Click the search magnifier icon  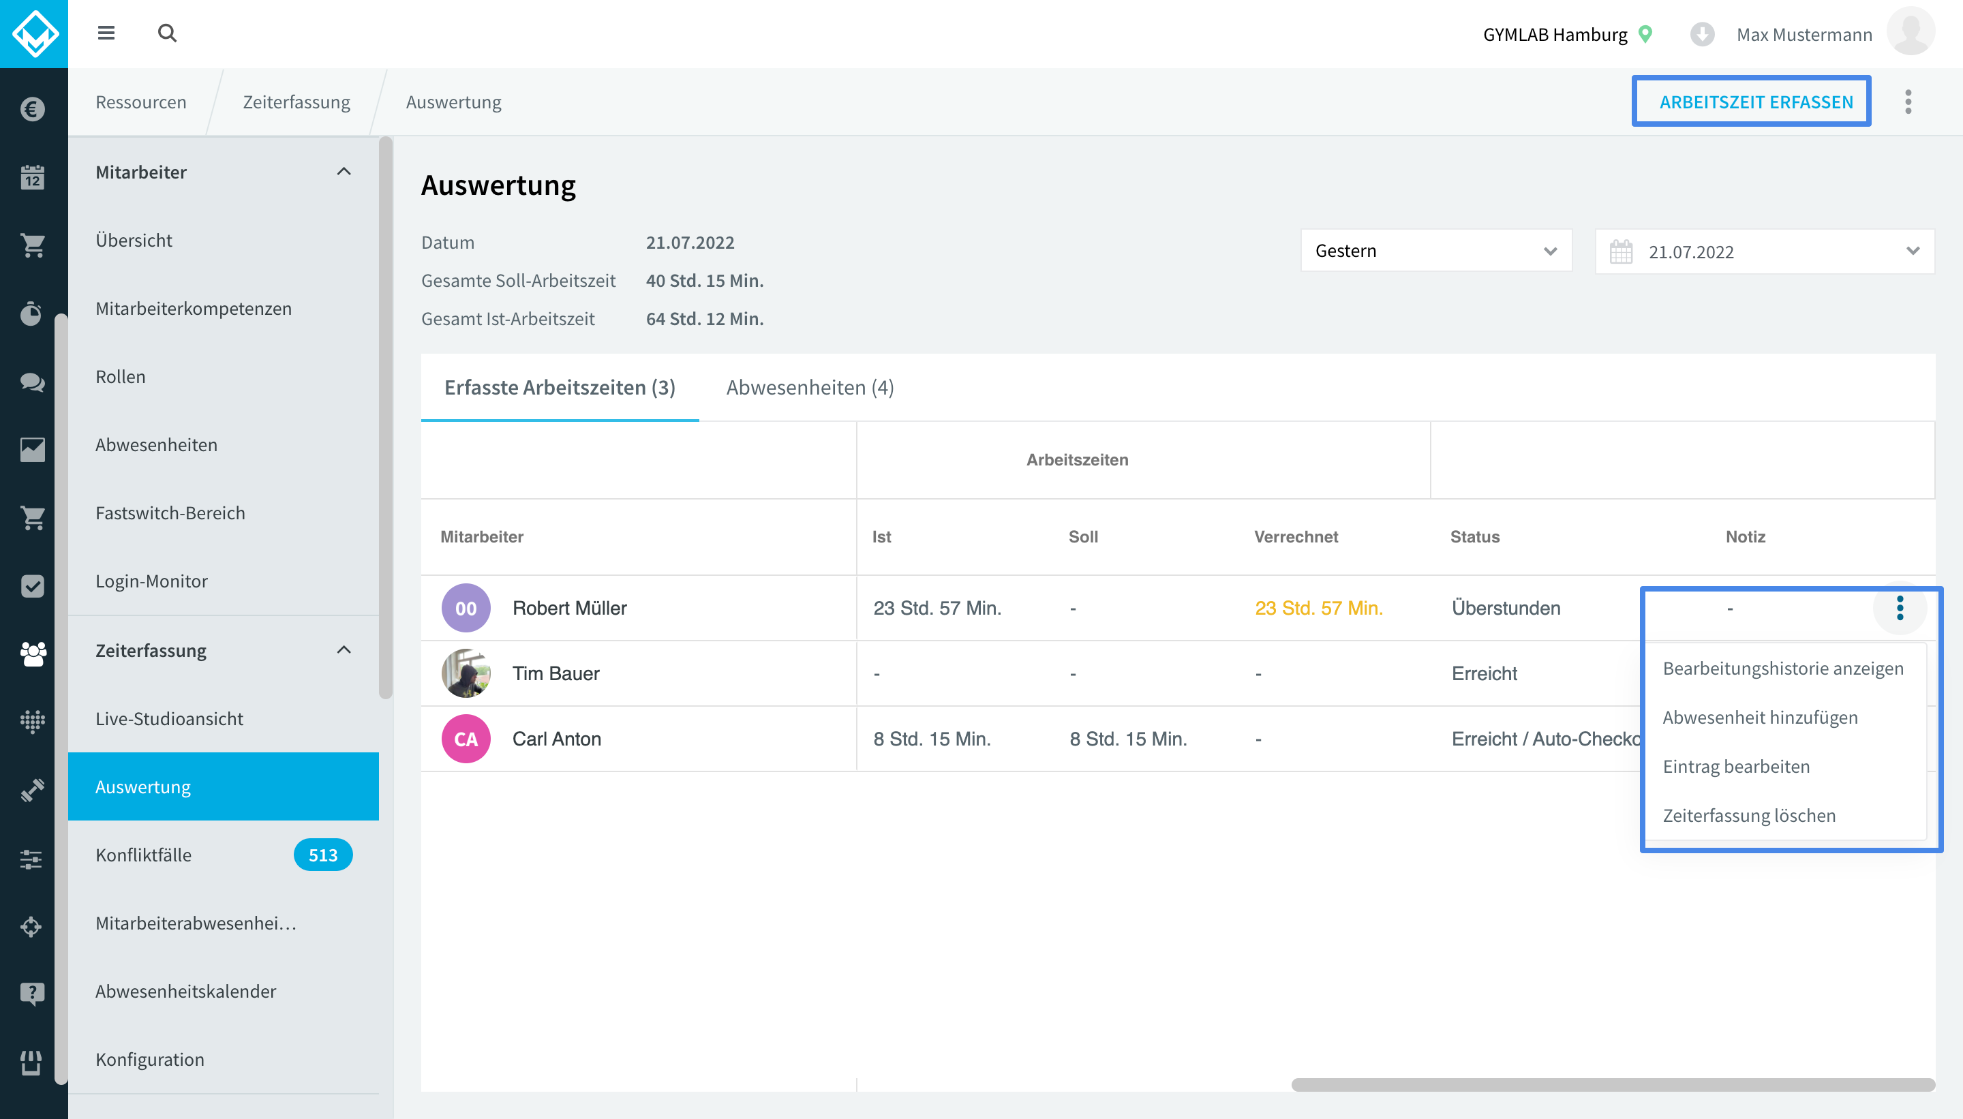pyautogui.click(x=167, y=33)
